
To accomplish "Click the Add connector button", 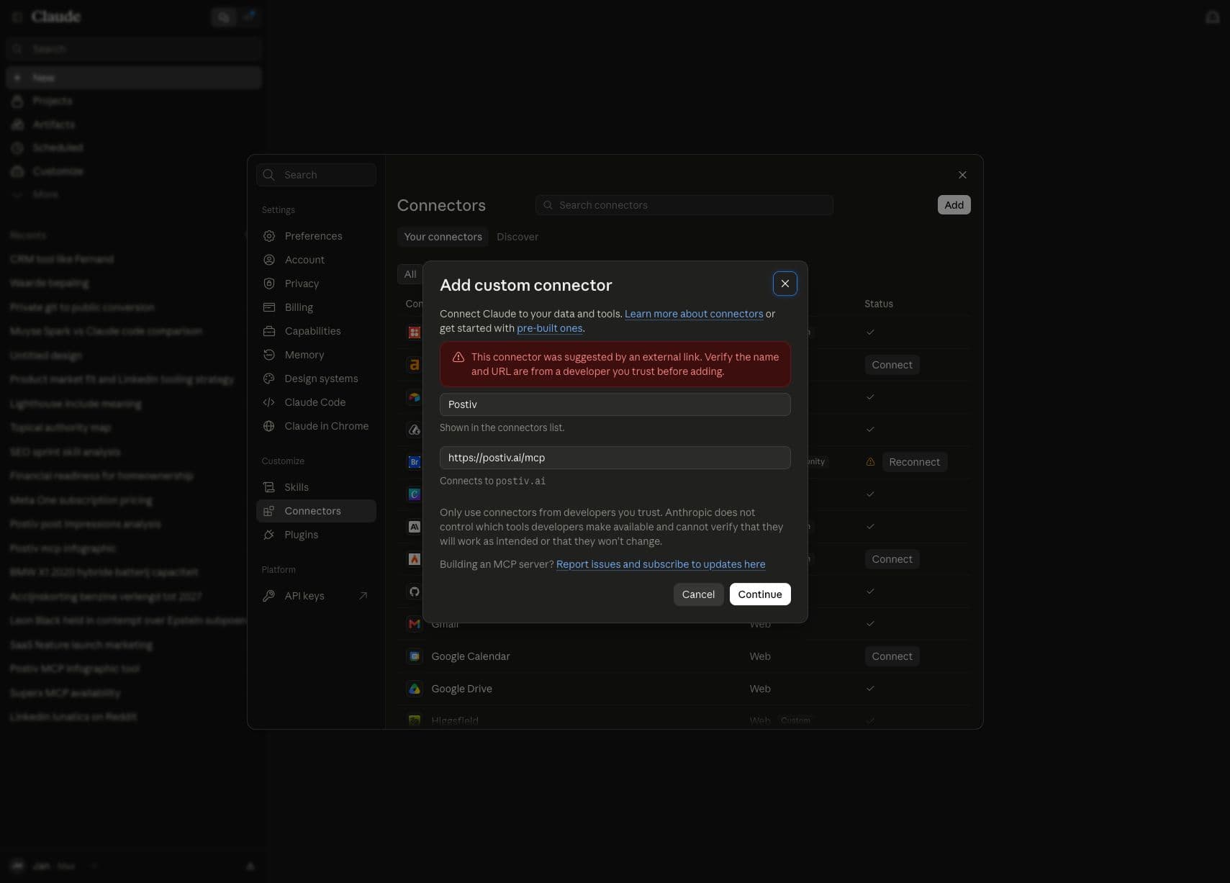I will 954,205.
